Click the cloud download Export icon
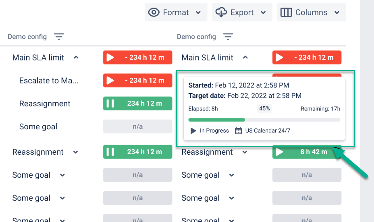374x222 pixels. pyautogui.click(x=221, y=12)
